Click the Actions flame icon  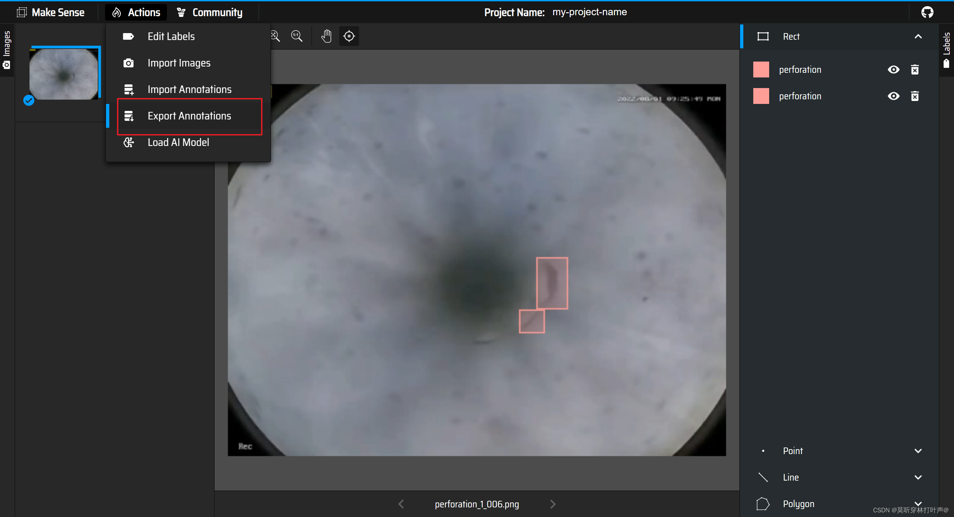(x=117, y=12)
